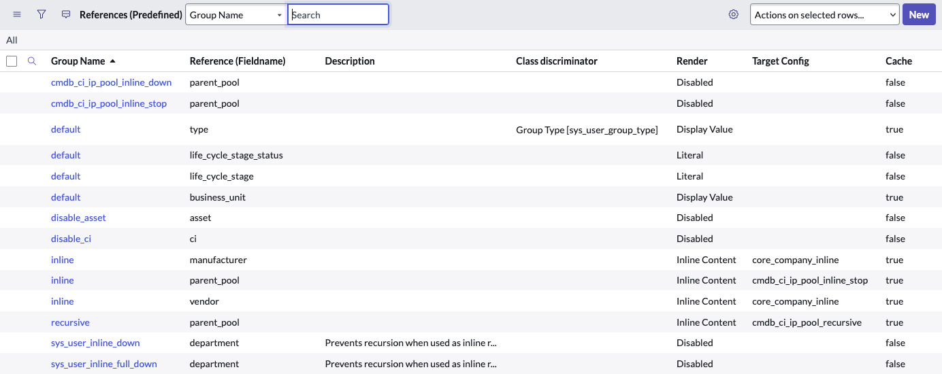Open list personalization gear icon
This screenshot has width=942, height=374.
[733, 14]
